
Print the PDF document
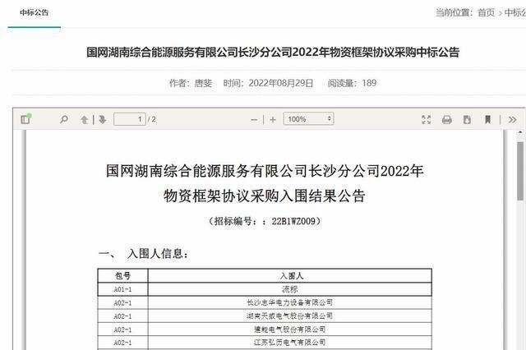tap(446, 119)
